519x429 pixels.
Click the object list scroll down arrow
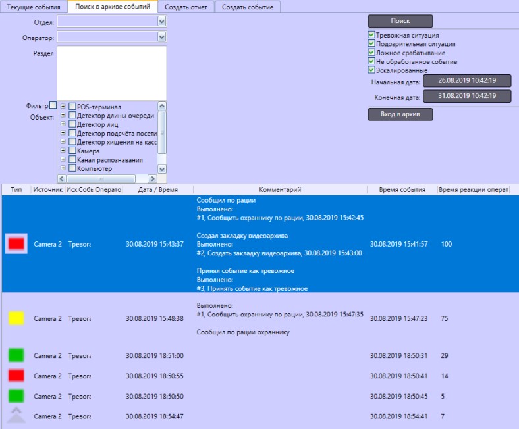[162, 169]
